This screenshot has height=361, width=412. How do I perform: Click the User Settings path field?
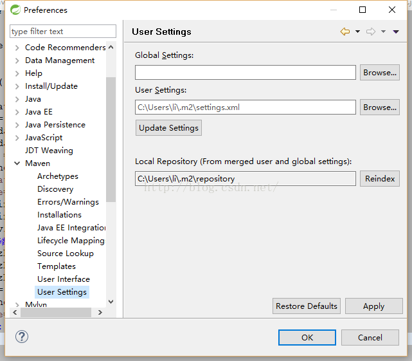(x=246, y=107)
